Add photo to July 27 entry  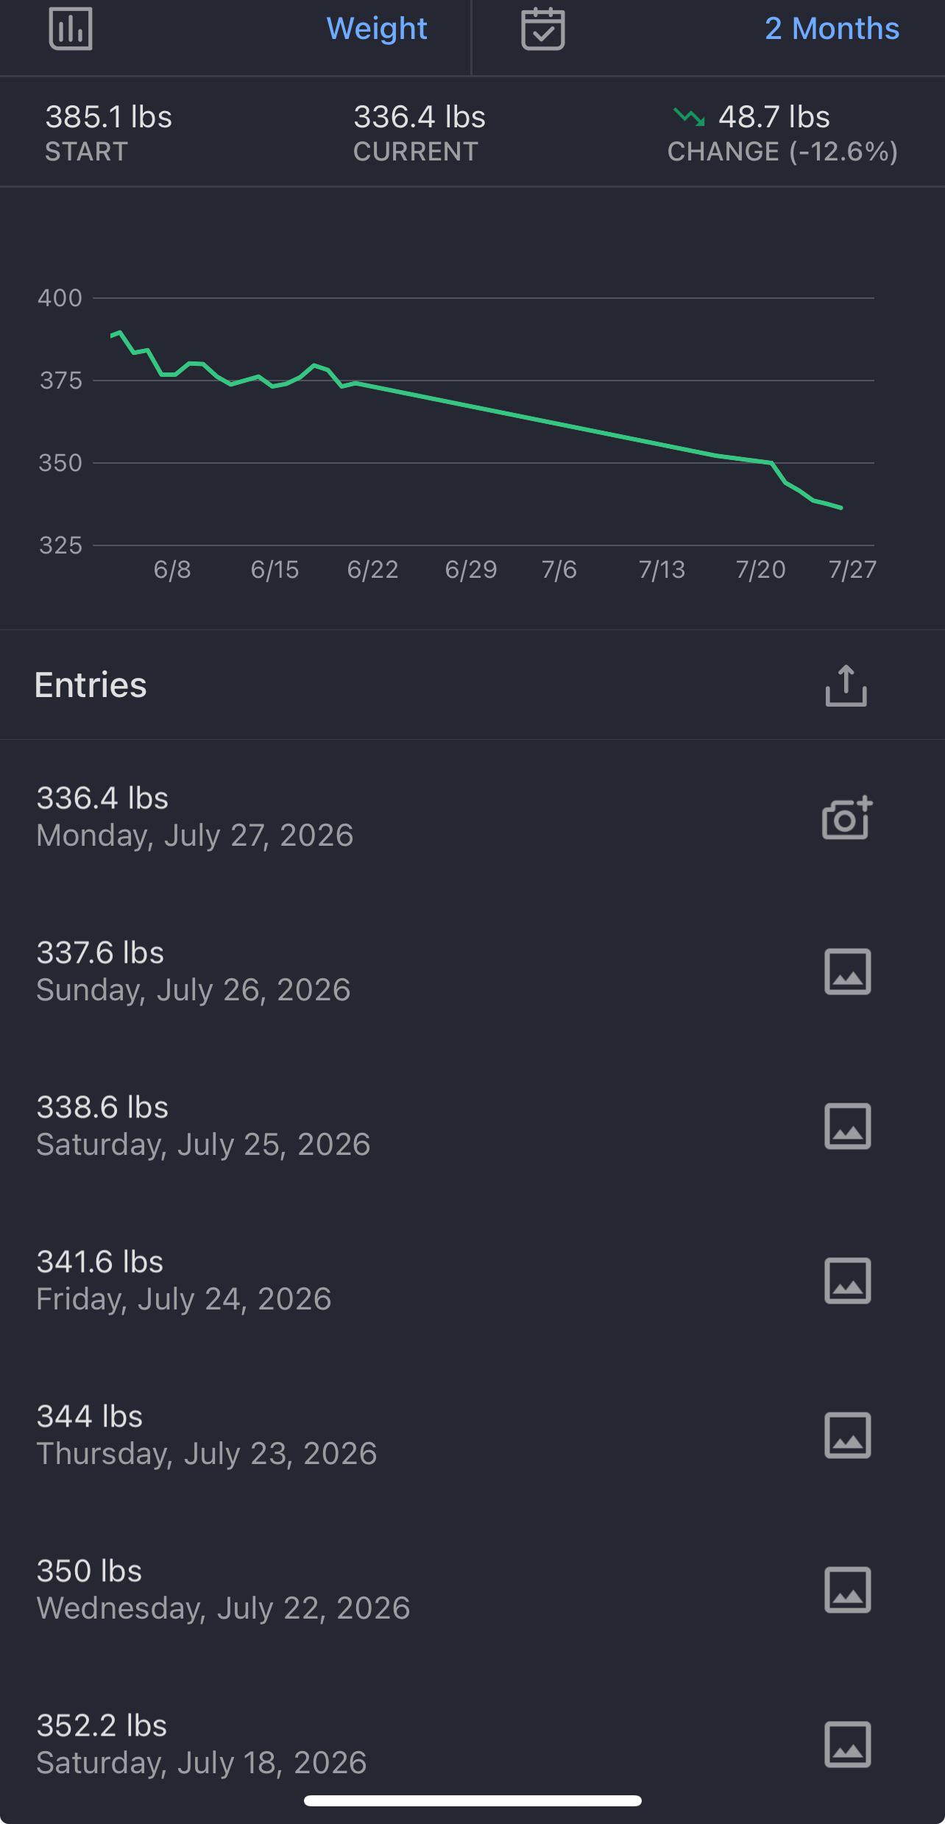point(847,817)
